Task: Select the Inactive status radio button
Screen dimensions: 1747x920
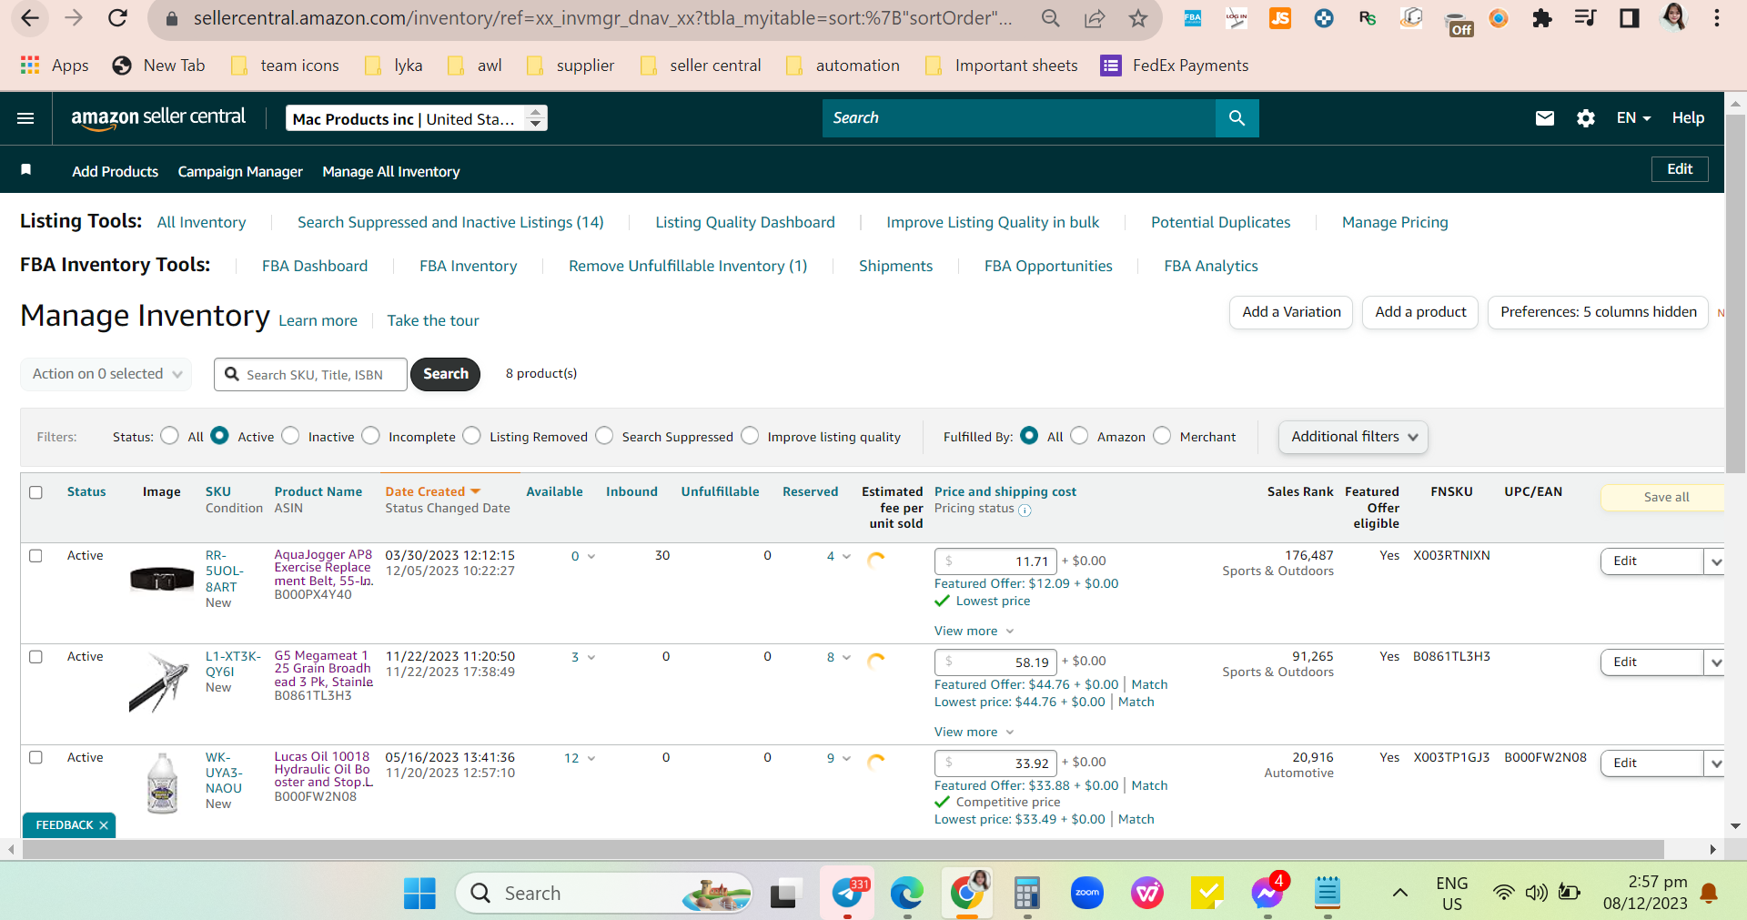Action: pos(291,436)
